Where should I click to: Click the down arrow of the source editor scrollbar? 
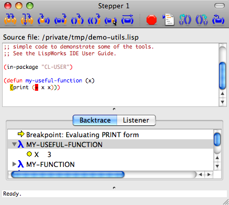[222, 102]
